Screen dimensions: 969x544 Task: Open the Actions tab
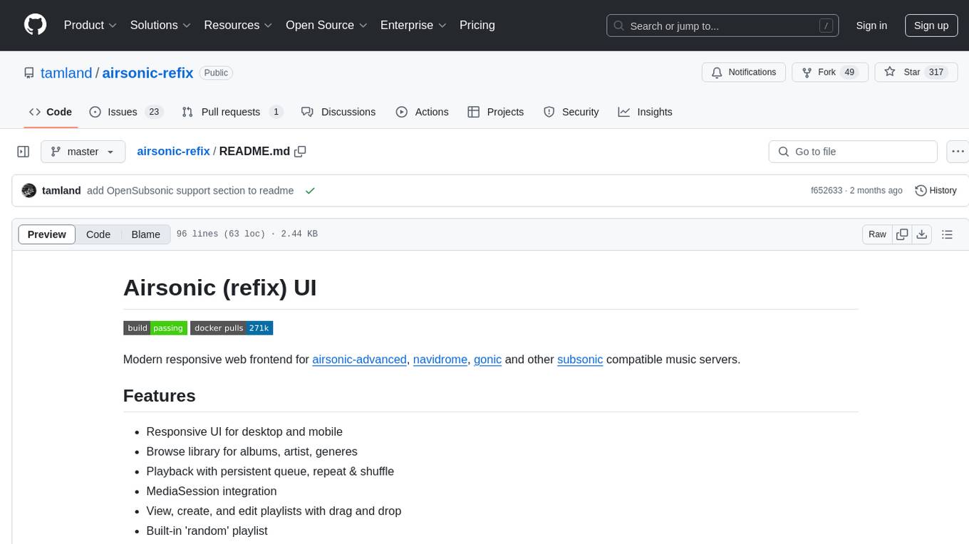point(423,112)
